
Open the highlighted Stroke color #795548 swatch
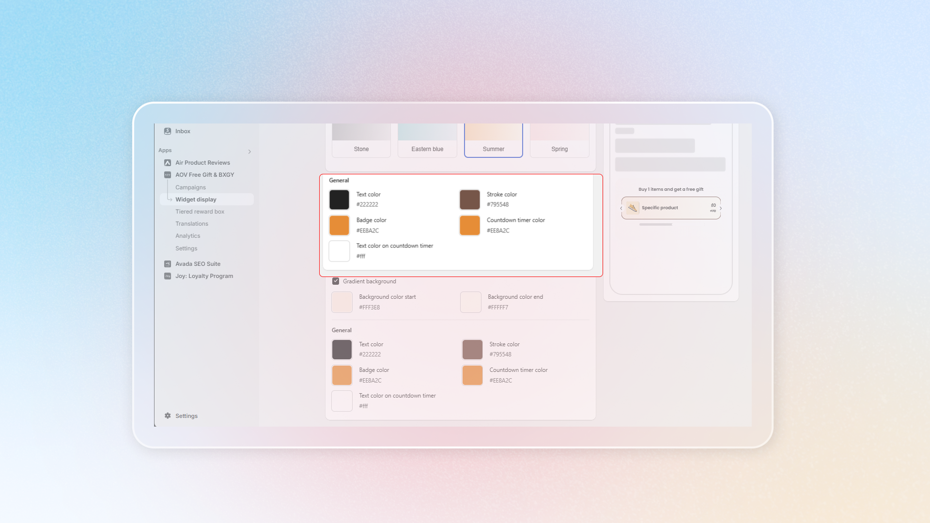tap(469, 200)
